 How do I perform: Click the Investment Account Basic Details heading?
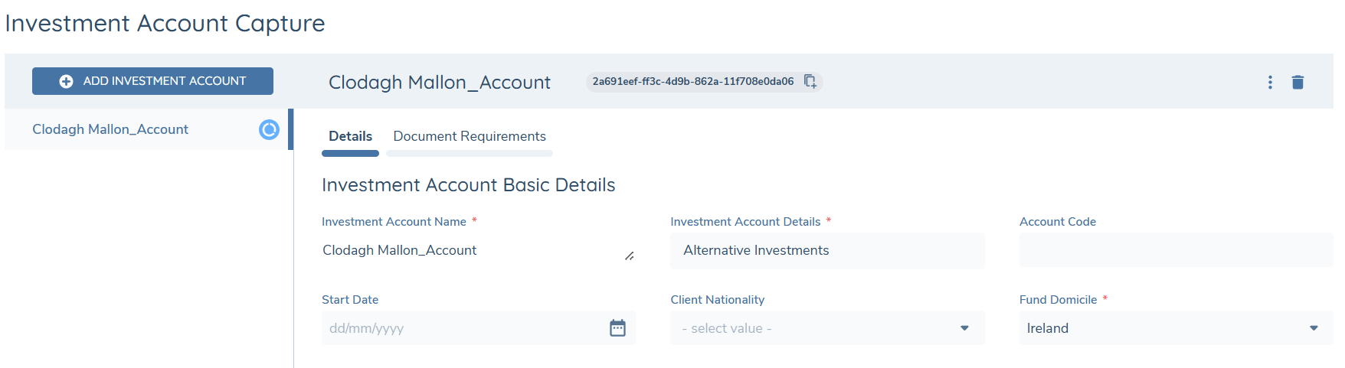469,185
